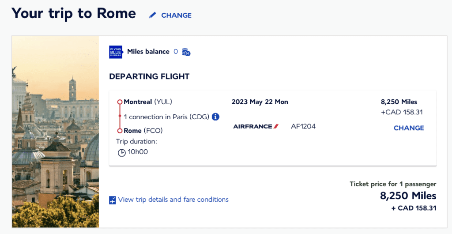Image resolution: width=452 pixels, height=234 pixels.
Task: Open the Paris connection info icon
Action: (215, 117)
